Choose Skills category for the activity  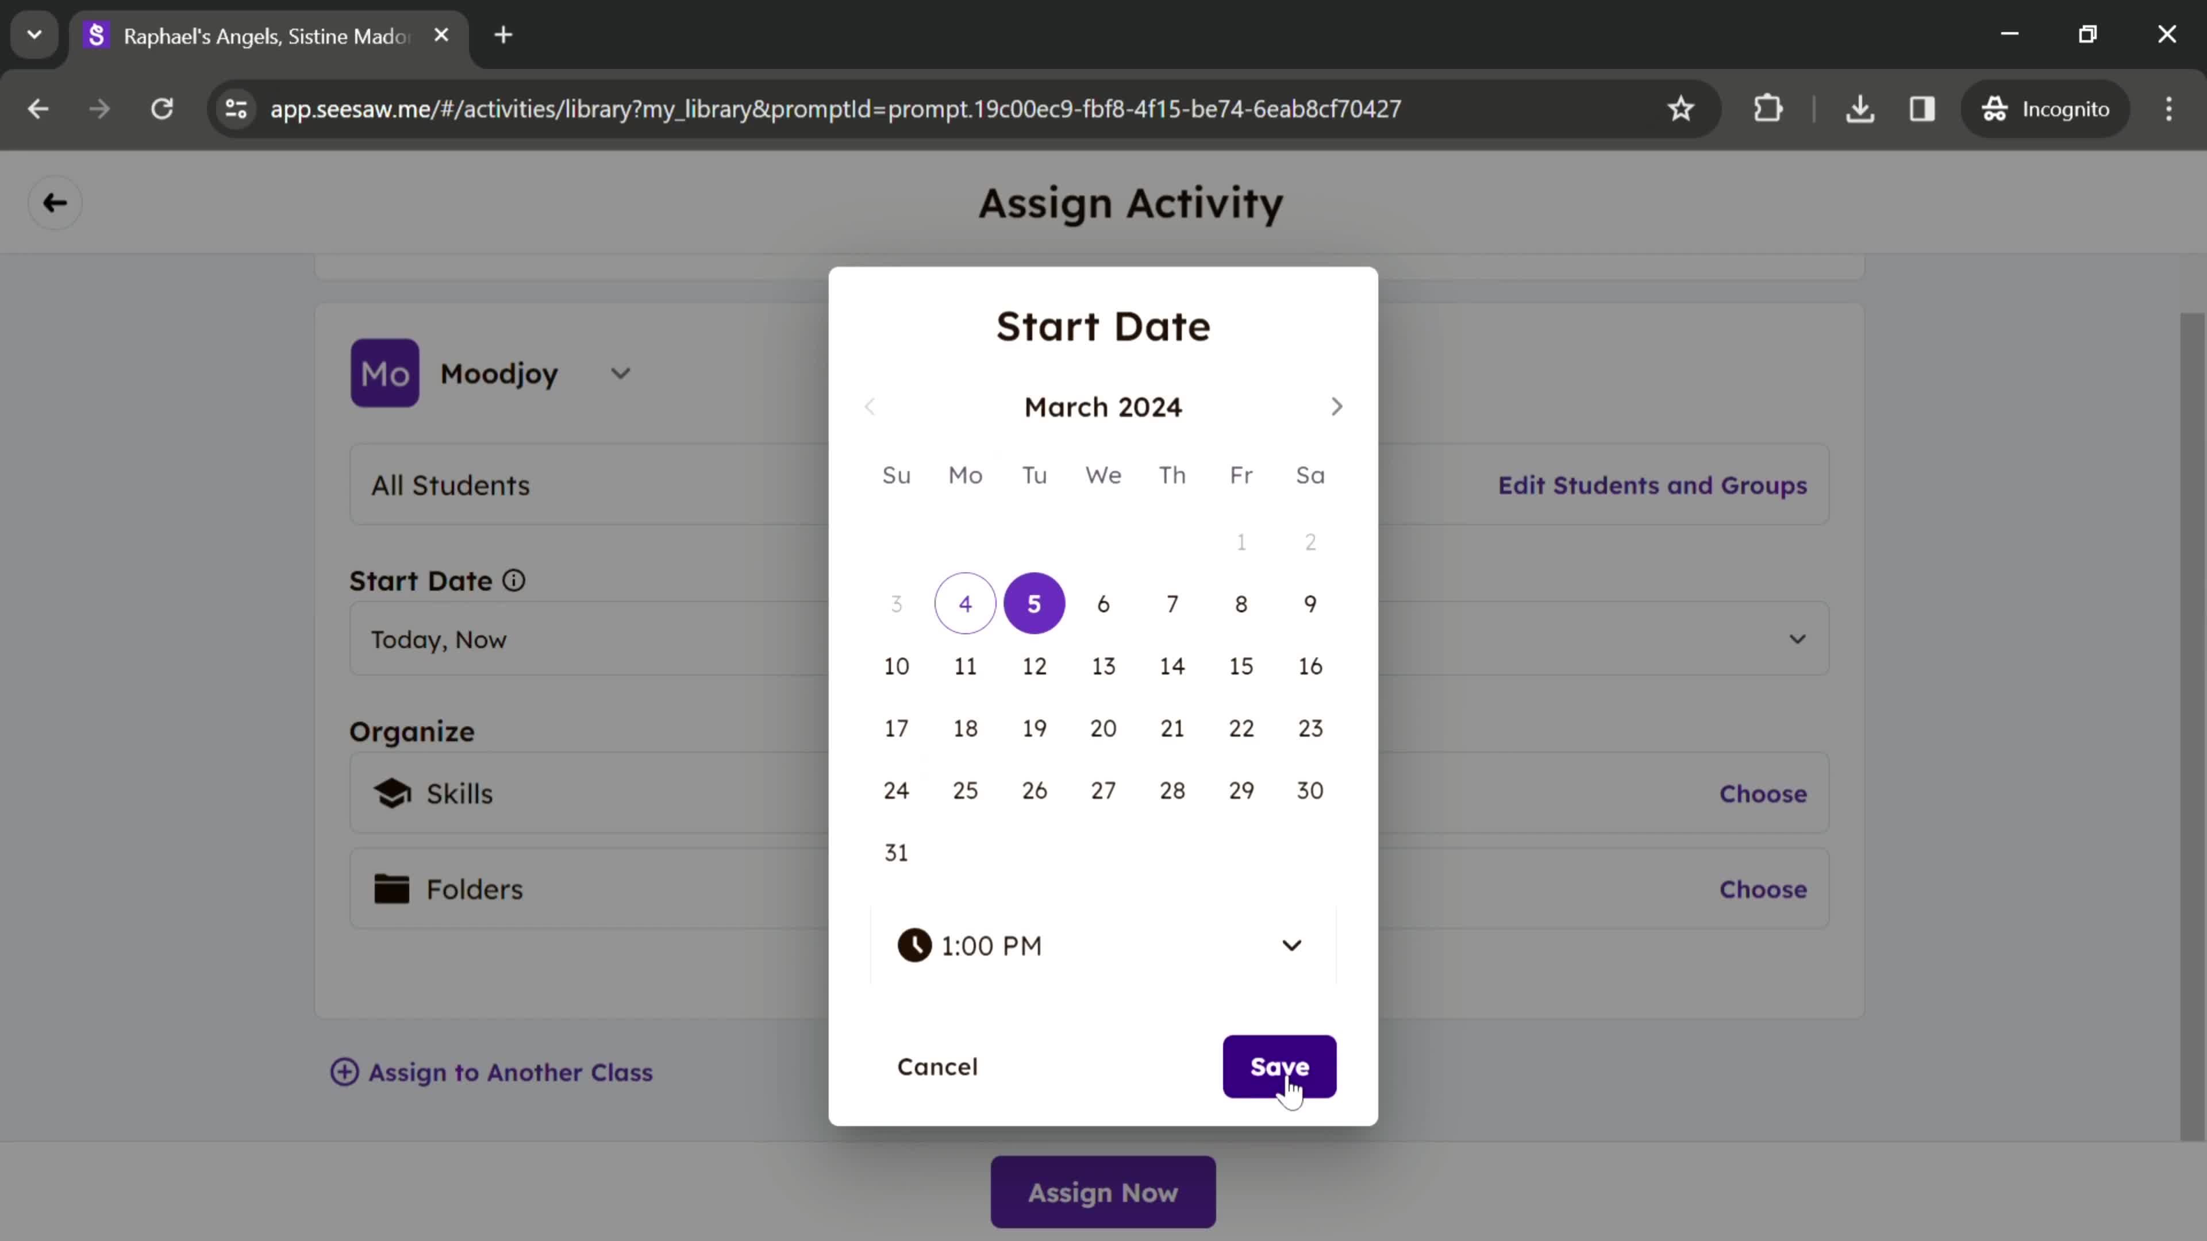[1763, 792]
